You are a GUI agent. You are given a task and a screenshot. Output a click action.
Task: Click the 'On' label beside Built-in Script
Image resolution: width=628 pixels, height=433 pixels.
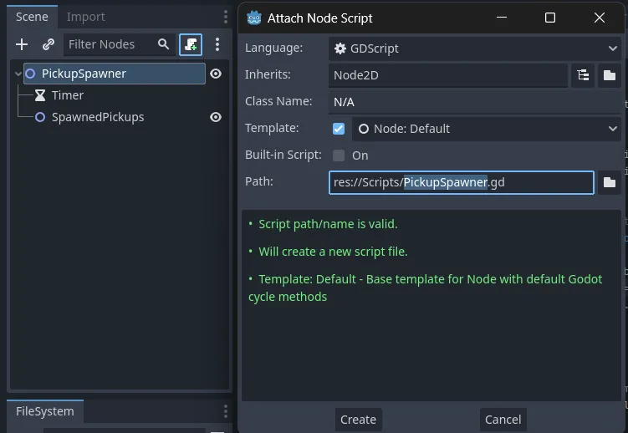pyautogui.click(x=360, y=155)
